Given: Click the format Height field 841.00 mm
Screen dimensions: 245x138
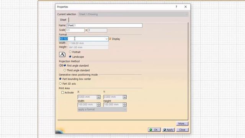Looking at the screenshot, I should tap(88, 47).
